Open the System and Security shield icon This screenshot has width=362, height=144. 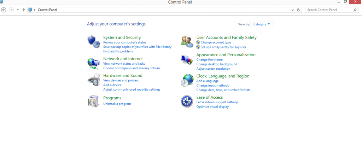(93, 42)
